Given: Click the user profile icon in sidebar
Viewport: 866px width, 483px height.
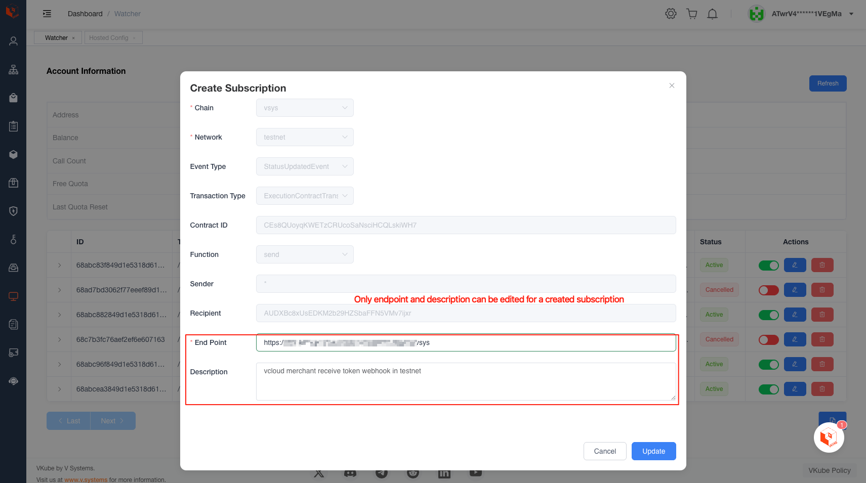Looking at the screenshot, I should 13,41.
